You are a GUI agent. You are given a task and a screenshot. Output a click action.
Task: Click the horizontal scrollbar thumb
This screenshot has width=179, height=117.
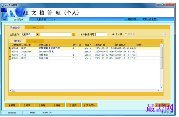[13, 90]
